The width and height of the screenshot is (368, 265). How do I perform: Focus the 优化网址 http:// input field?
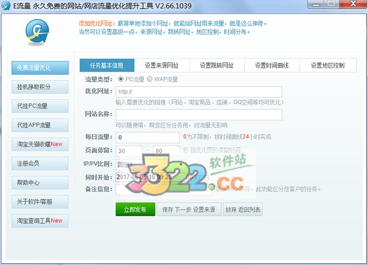(x=199, y=92)
